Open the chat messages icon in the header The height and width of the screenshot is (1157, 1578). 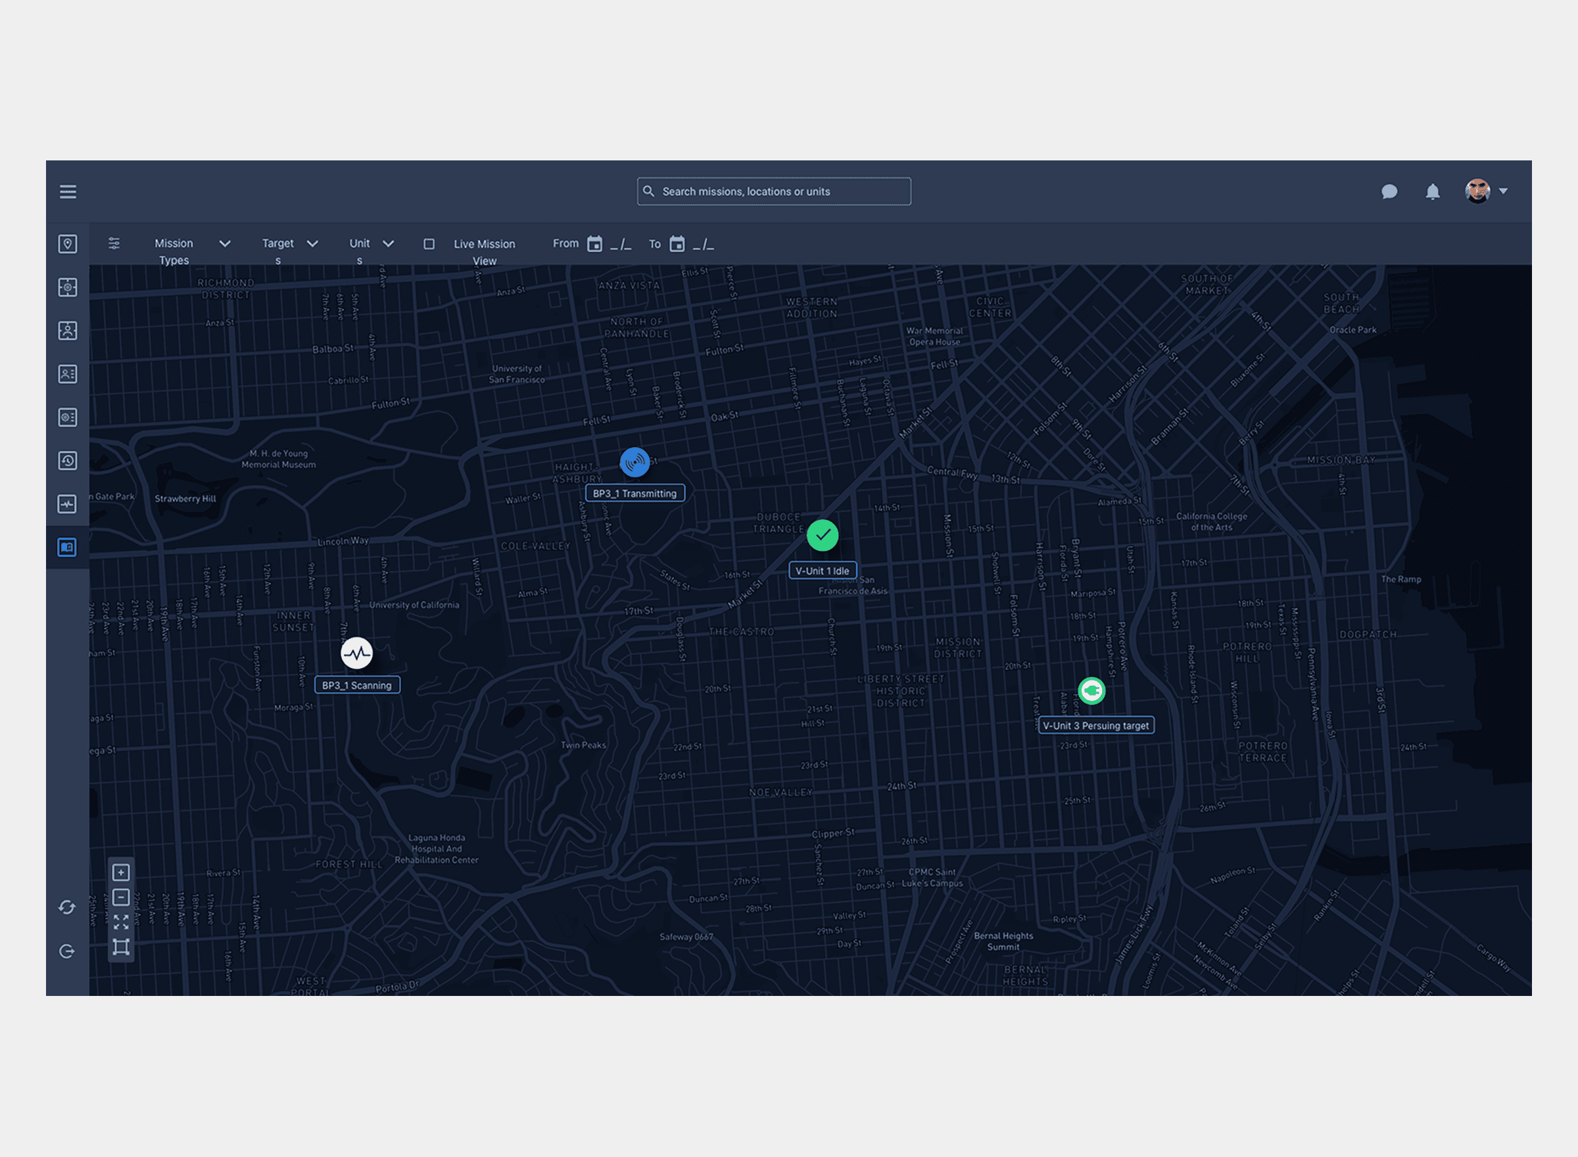pyautogui.click(x=1389, y=191)
